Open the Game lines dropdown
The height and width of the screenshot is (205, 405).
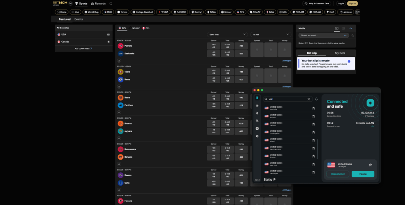pos(227,35)
